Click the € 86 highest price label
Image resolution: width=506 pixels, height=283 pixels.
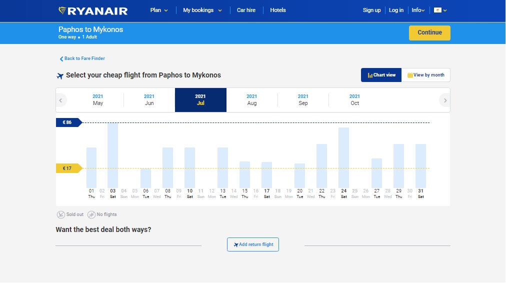pos(68,122)
